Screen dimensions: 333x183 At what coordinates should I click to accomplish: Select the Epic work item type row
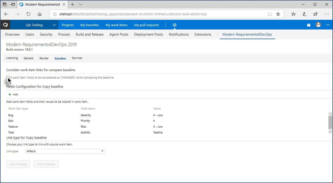[11, 121]
